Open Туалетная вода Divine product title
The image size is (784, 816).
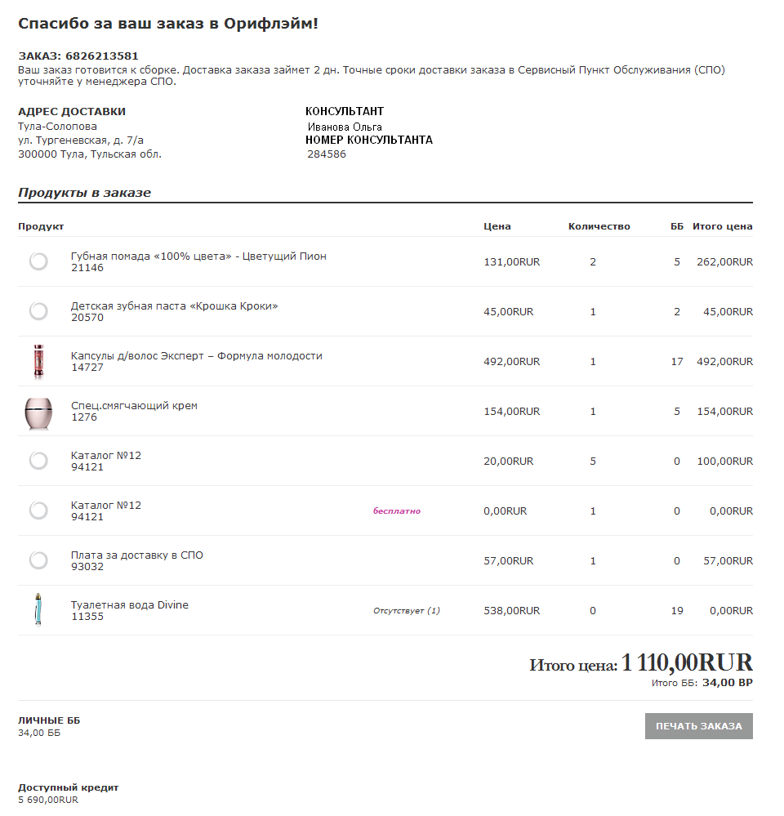pos(130,604)
